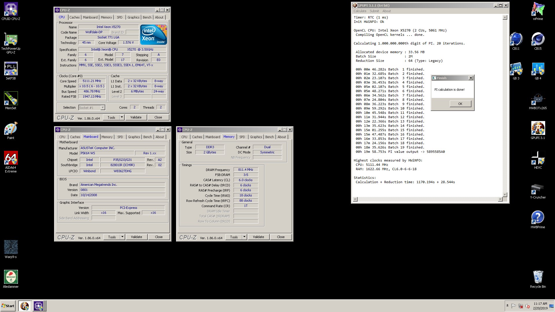The height and width of the screenshot is (312, 555).
Task: Click scroll-right arrow in GPUPI horizontal scrollbar
Action: click(500, 199)
